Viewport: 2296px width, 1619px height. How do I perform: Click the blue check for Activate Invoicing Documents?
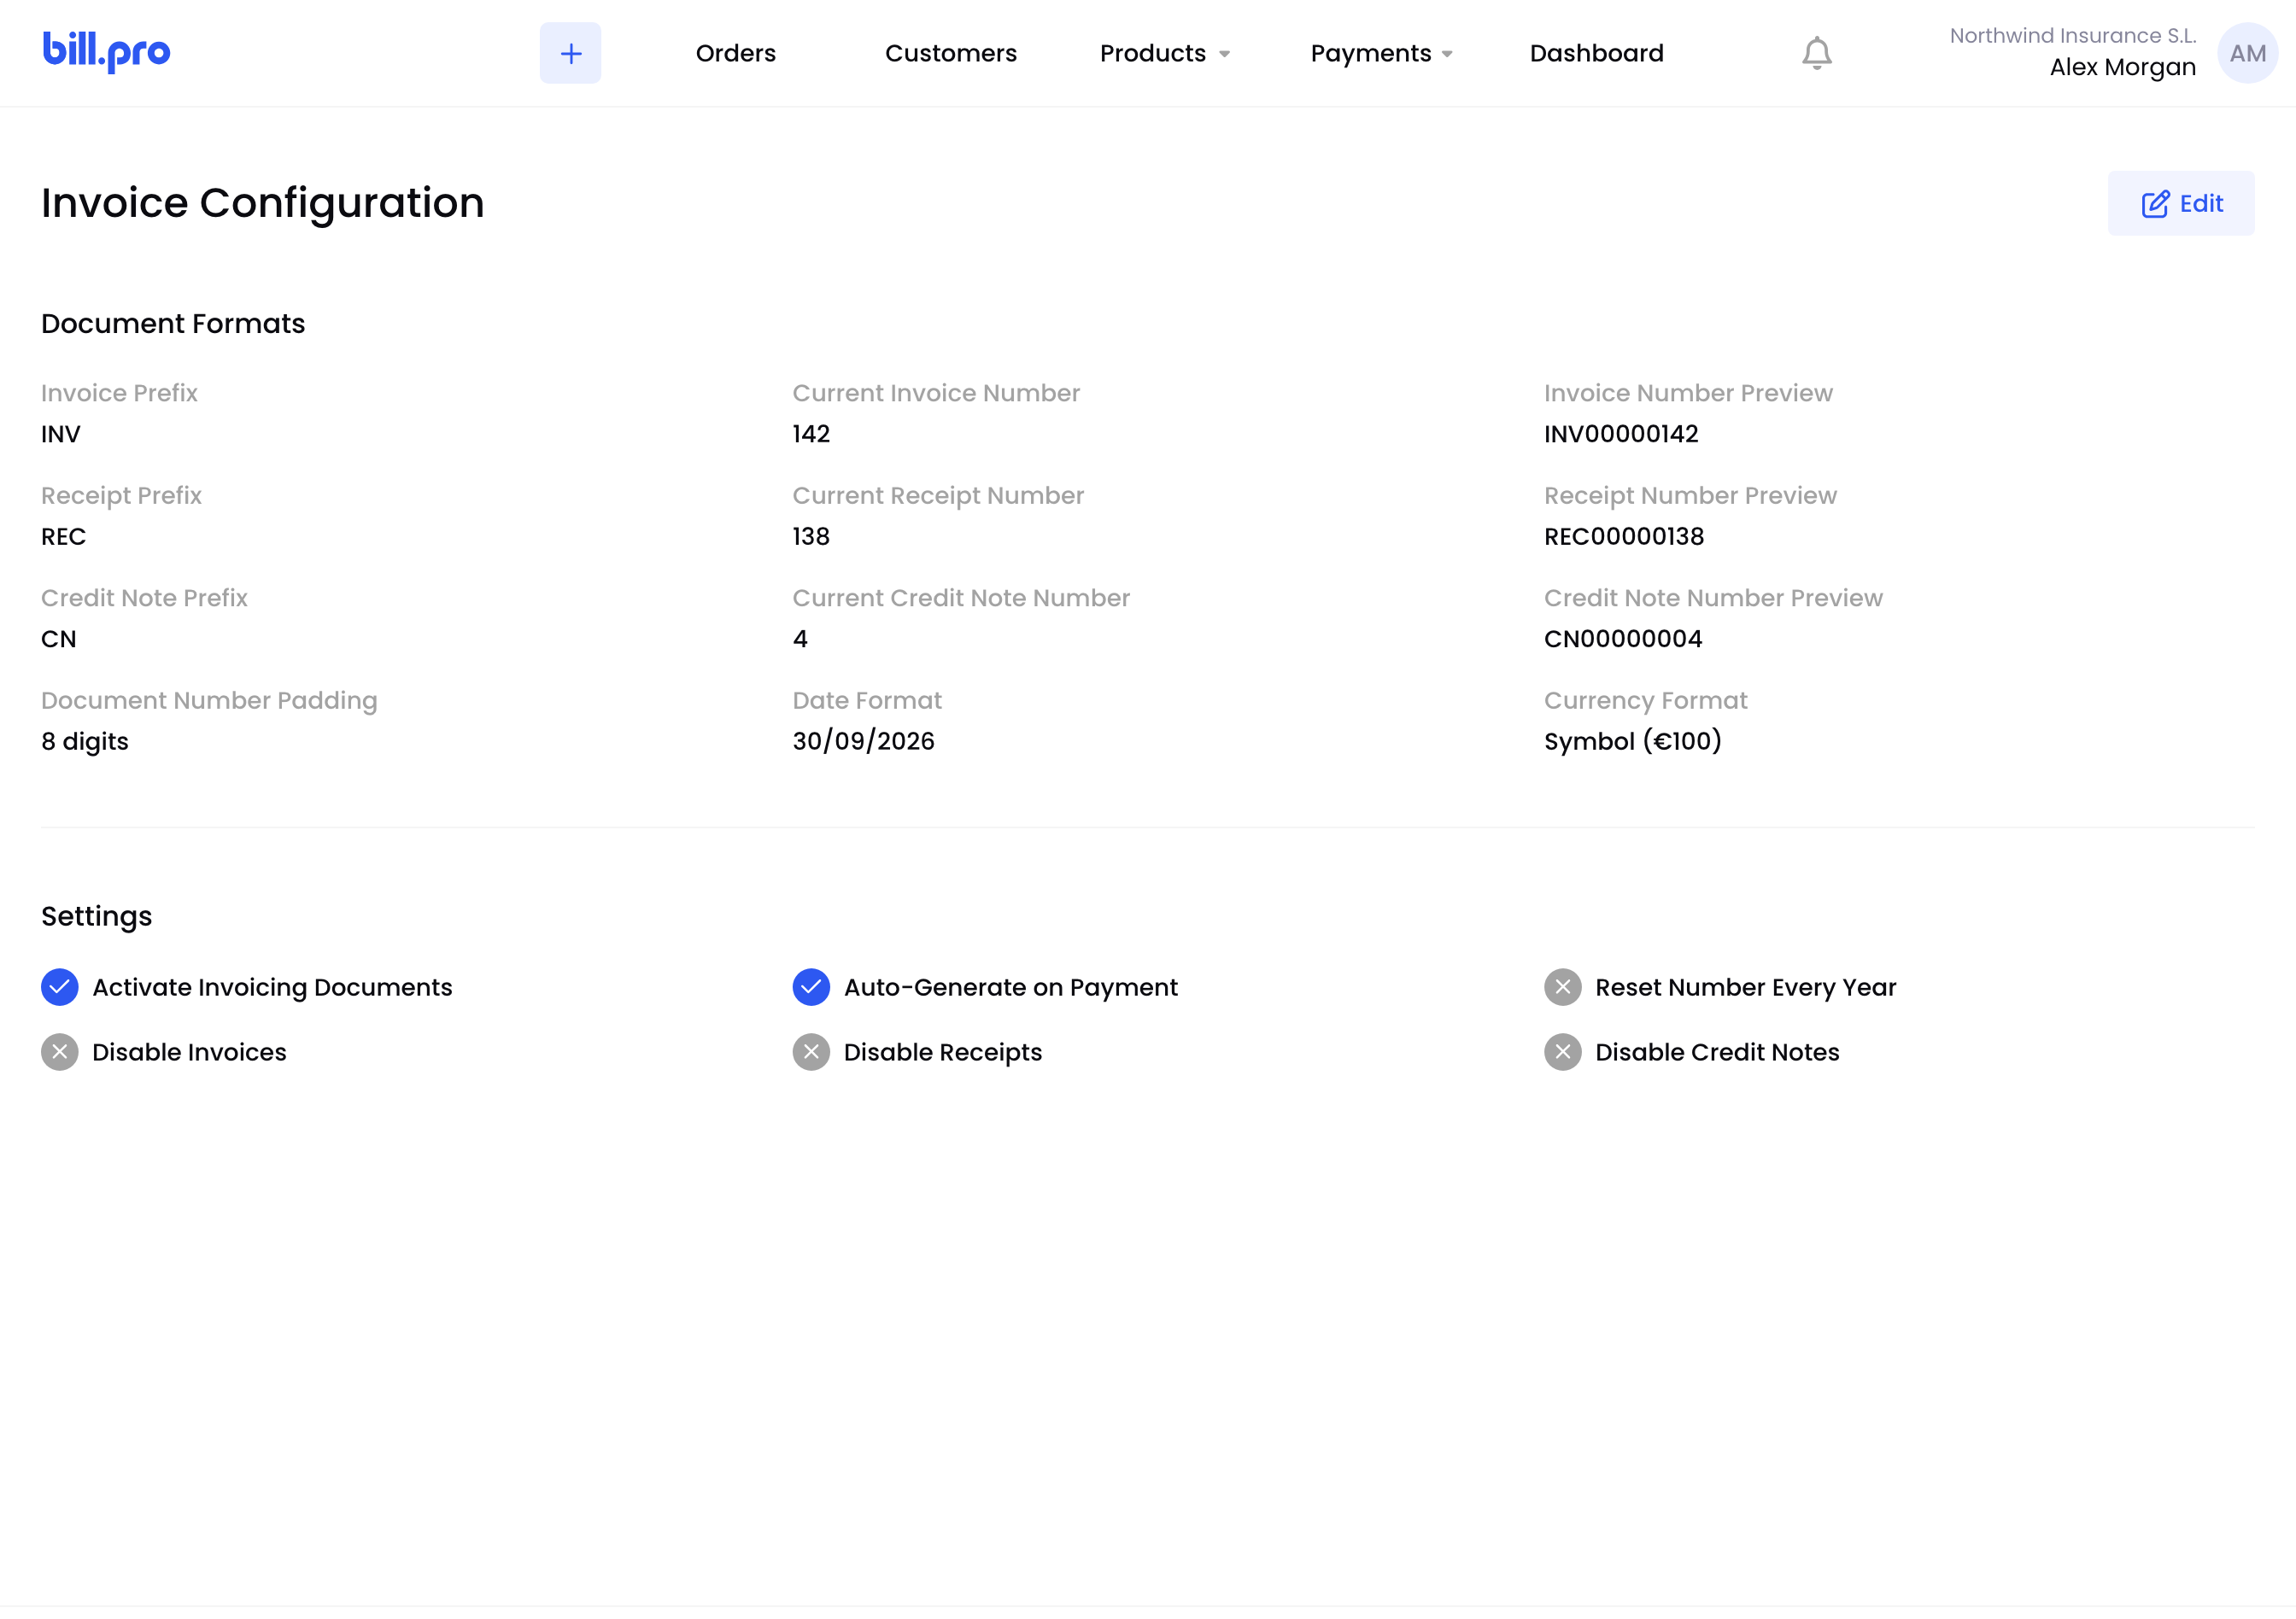coord(60,986)
